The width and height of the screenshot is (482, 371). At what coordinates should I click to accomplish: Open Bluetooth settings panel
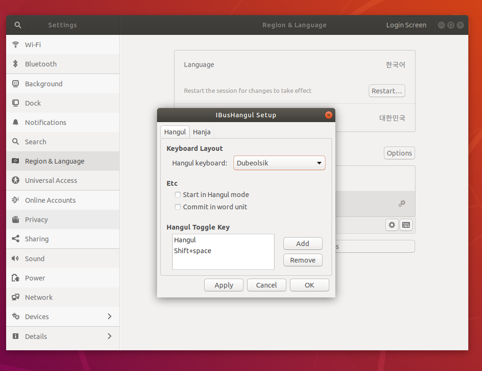coord(63,64)
